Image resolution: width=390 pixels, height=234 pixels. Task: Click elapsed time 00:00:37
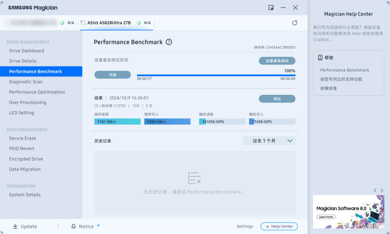[x=144, y=79]
